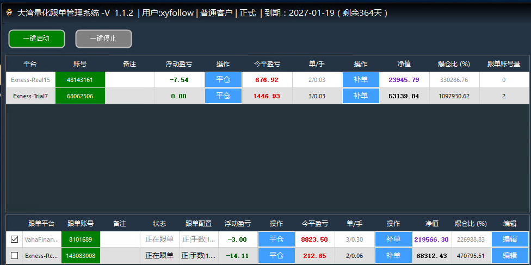Click net value 219566.30
Viewport: 531px width, 265px height.
[431, 239]
